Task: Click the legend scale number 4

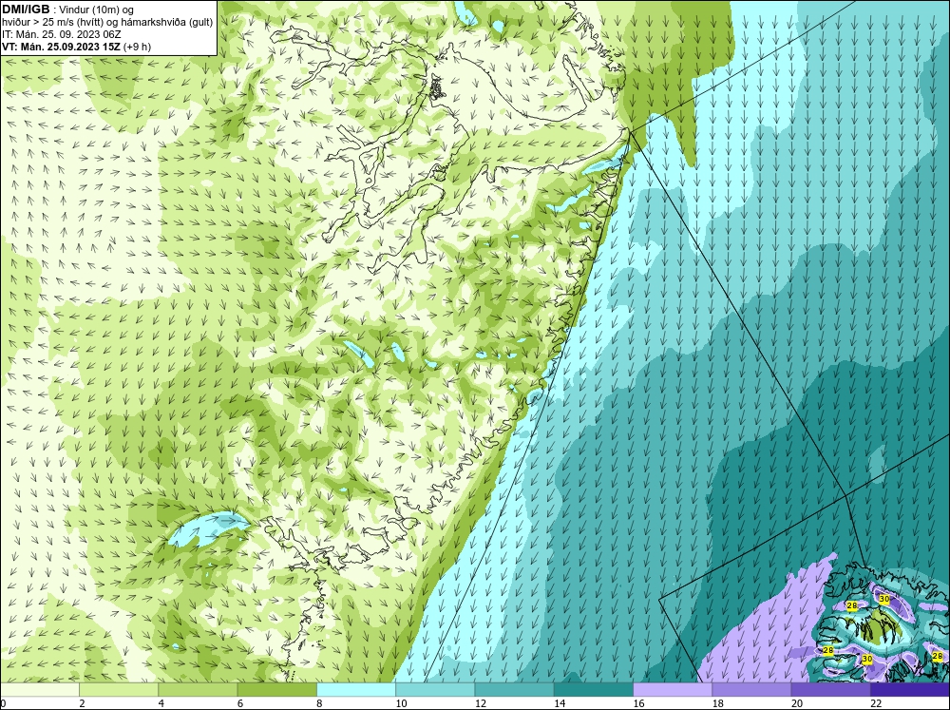Action: coord(161,703)
